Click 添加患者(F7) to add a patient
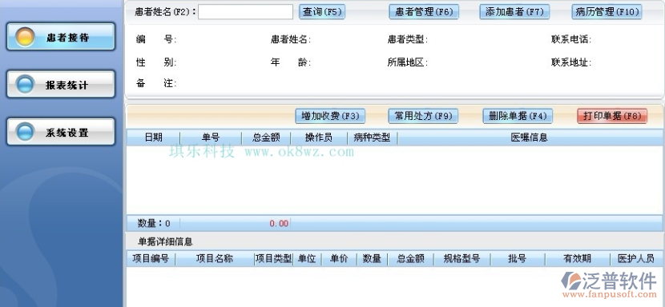The width and height of the screenshot is (665, 307). pyautogui.click(x=514, y=12)
